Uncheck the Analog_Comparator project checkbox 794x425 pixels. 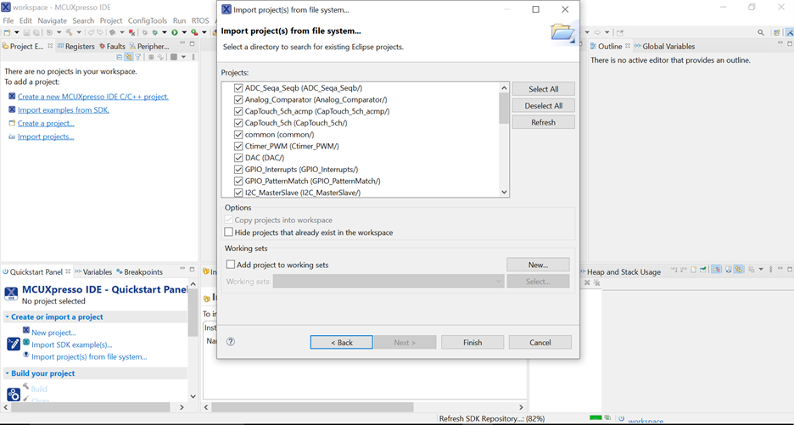[x=238, y=99]
